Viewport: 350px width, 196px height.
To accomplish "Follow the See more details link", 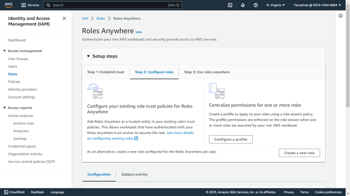I will (180, 133).
